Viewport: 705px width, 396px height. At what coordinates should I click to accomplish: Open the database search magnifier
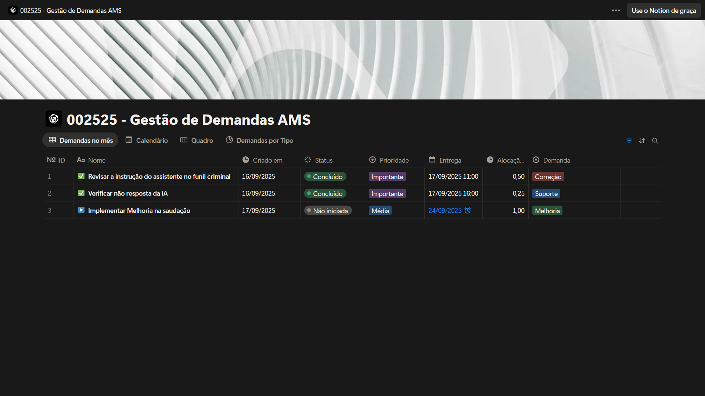click(x=655, y=141)
